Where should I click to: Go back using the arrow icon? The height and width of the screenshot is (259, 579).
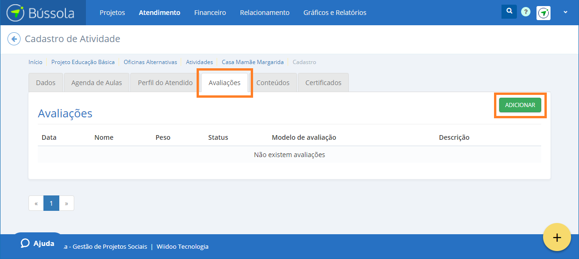pos(14,39)
